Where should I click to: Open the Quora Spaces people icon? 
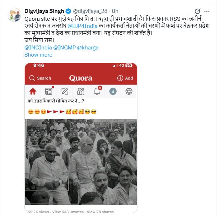(x=81, y=91)
